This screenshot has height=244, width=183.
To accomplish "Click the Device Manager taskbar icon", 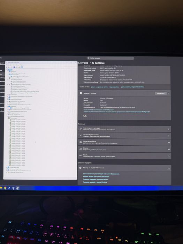I will click(x=17, y=188).
